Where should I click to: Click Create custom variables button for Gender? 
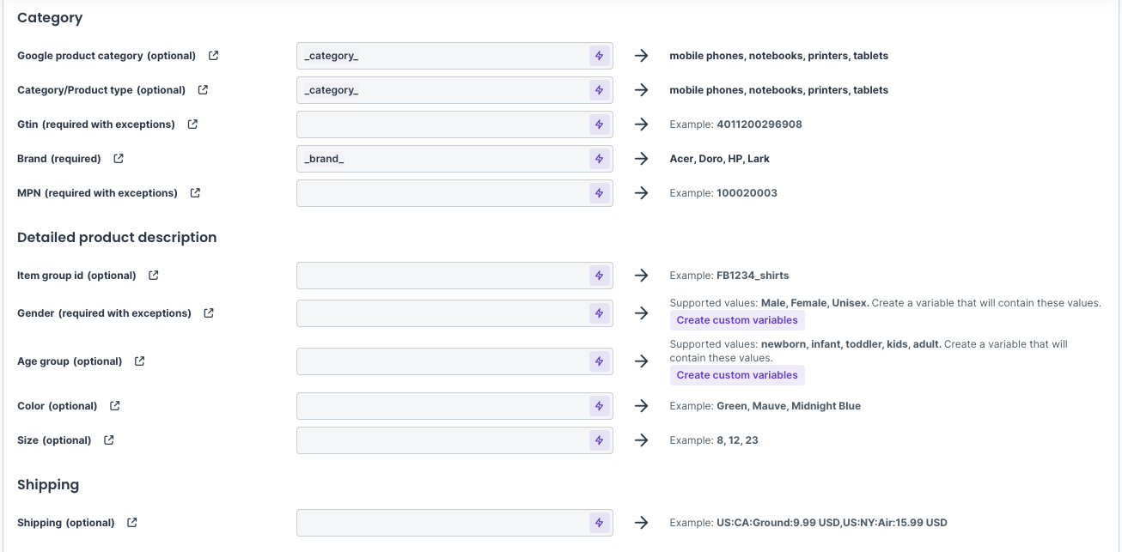click(x=737, y=320)
